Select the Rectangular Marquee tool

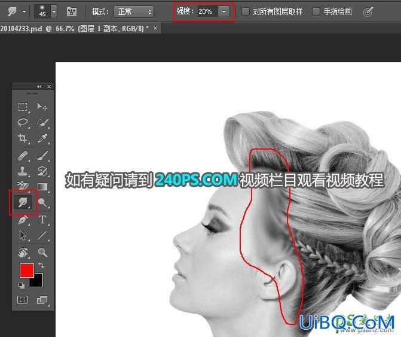[x=23, y=107]
